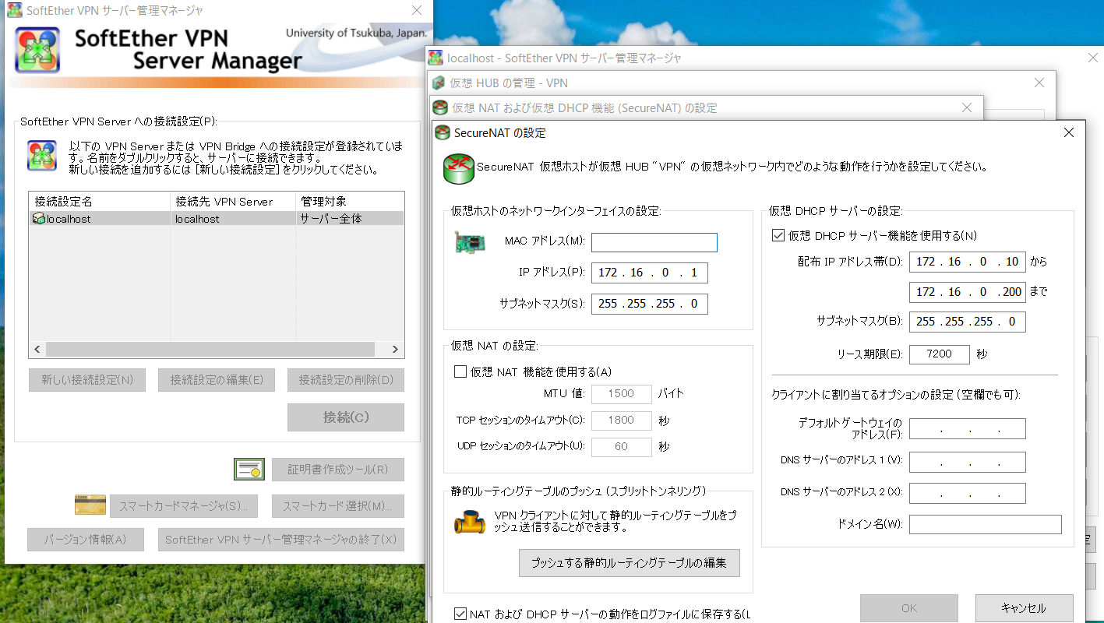Viewport: 1104px width, 623px height.
Task: Click the localhost server icon in the list
Action: (x=39, y=219)
